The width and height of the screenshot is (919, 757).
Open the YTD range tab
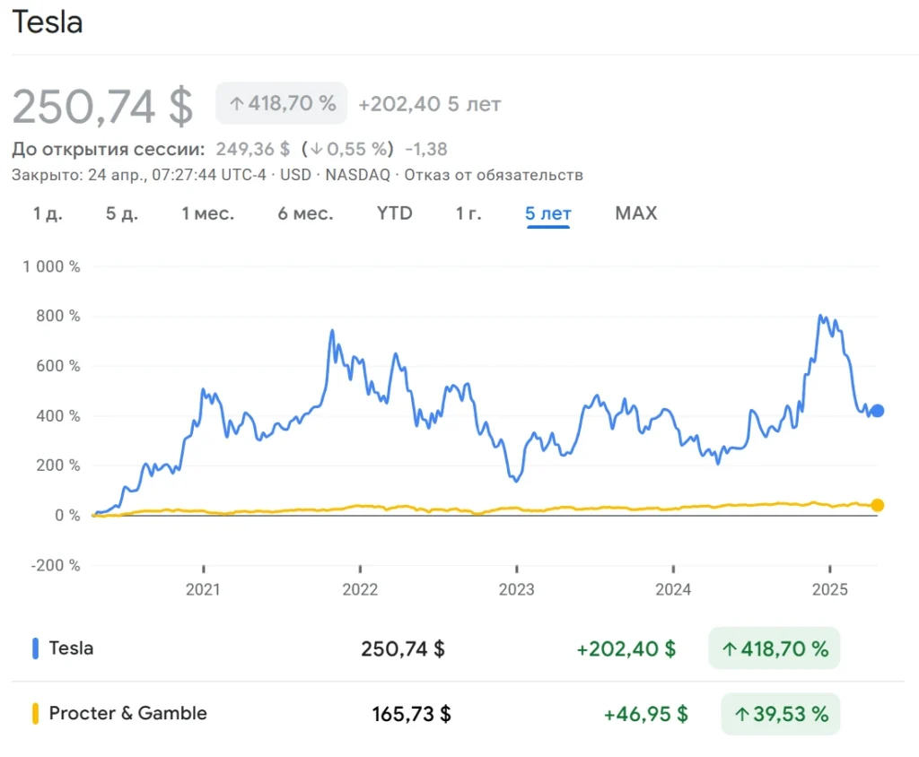pos(395,213)
